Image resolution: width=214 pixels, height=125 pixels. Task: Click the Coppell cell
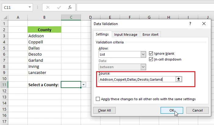[44, 42]
